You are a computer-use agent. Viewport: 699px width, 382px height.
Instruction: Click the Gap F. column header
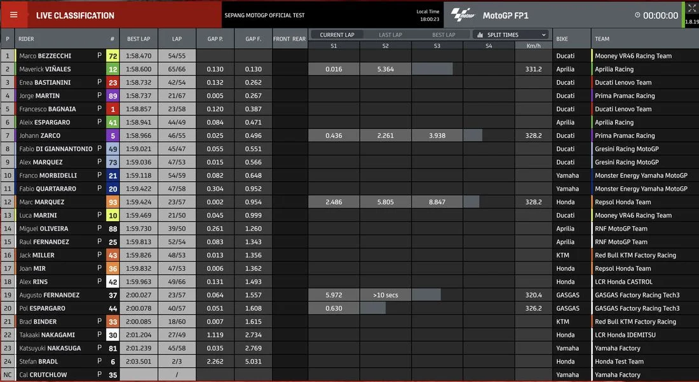tap(253, 39)
